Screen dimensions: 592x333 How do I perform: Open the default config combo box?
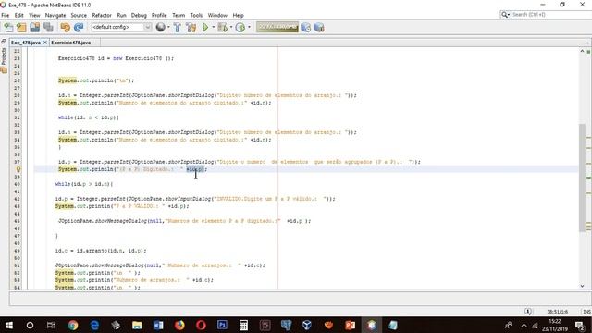pos(121,27)
